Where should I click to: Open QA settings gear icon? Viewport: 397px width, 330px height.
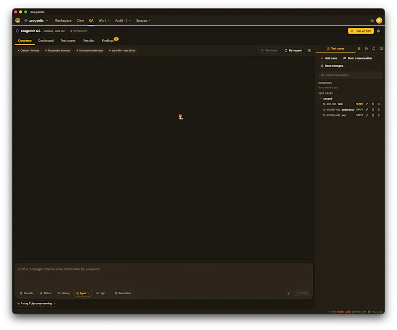coord(379,31)
